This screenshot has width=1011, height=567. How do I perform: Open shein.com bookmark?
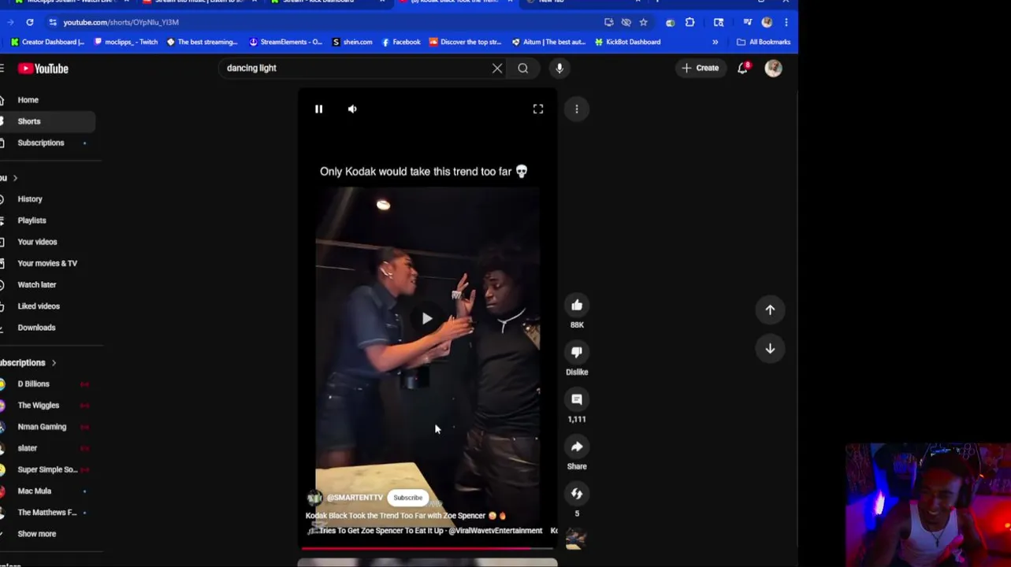[352, 42]
